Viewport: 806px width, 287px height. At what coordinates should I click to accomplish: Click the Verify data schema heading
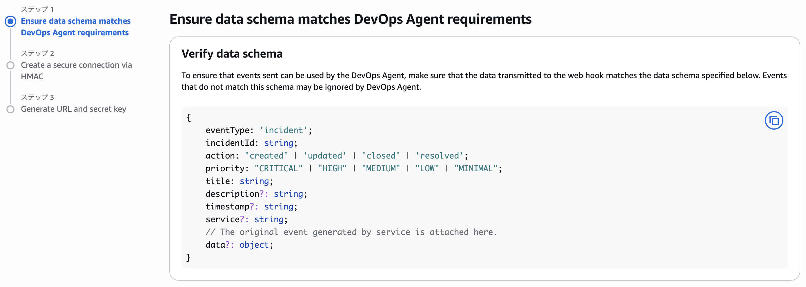click(232, 54)
